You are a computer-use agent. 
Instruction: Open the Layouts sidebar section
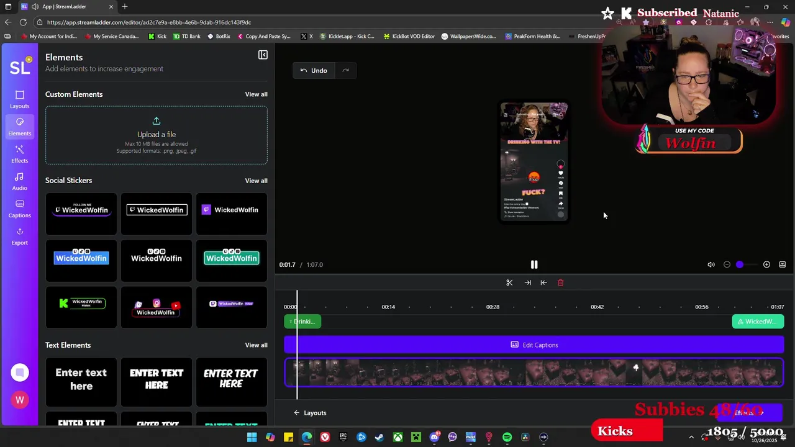point(19,99)
